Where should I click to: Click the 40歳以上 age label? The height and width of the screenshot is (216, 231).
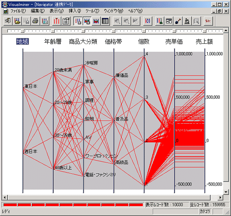63,167
